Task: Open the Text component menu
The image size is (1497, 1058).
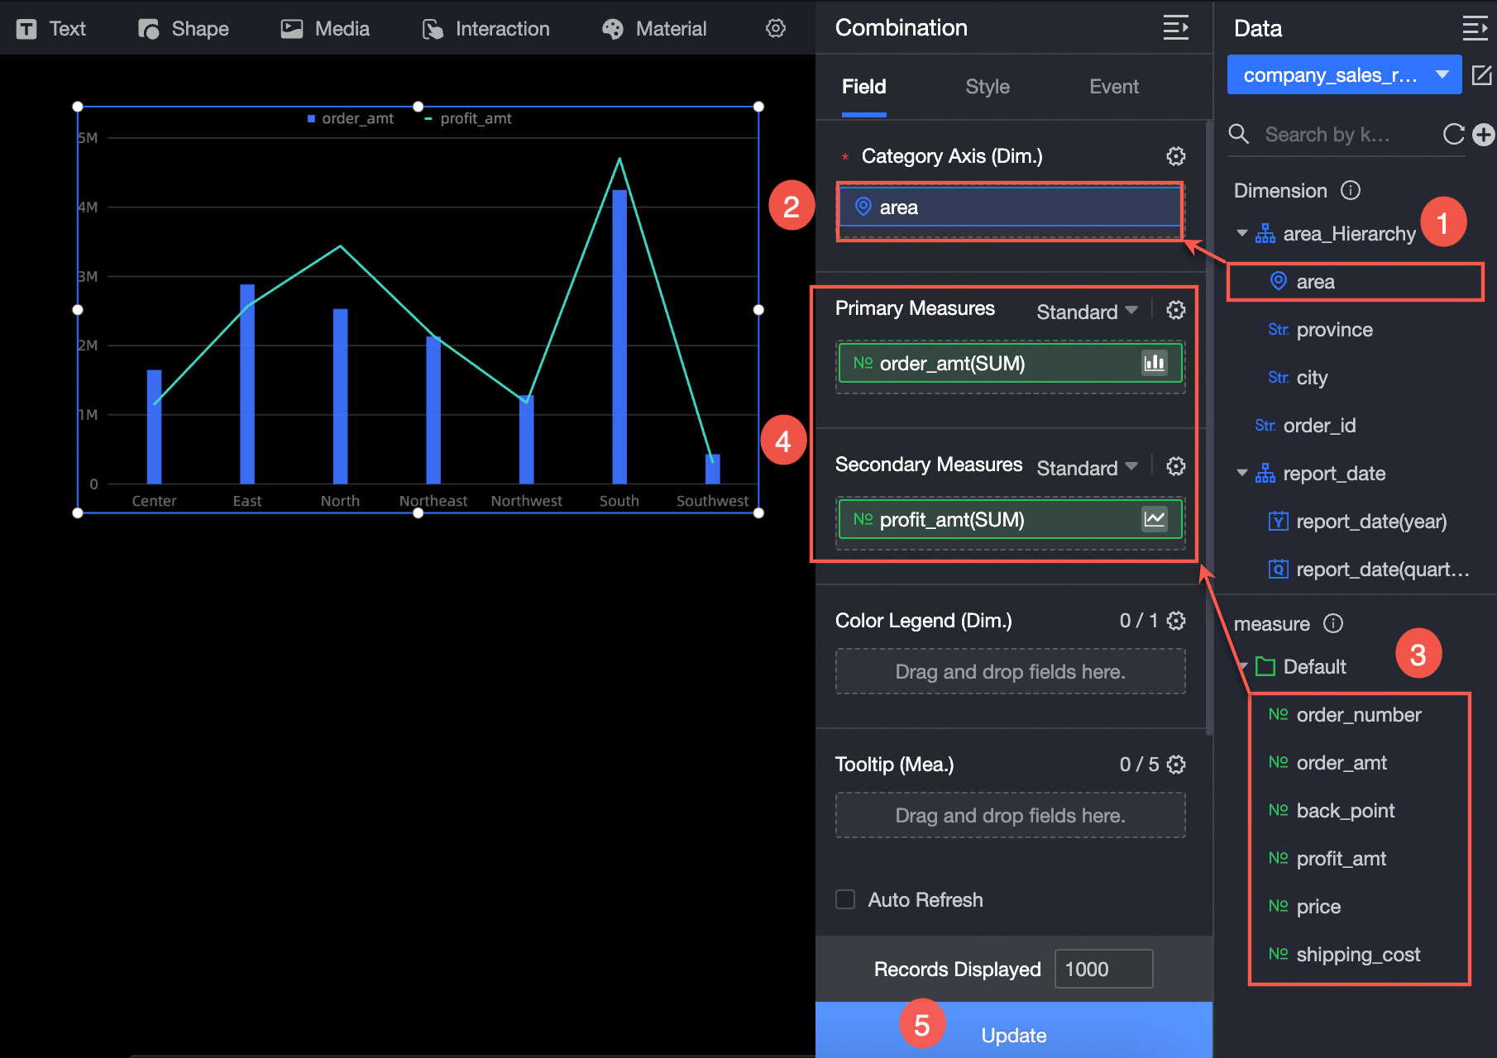Action: [x=51, y=29]
